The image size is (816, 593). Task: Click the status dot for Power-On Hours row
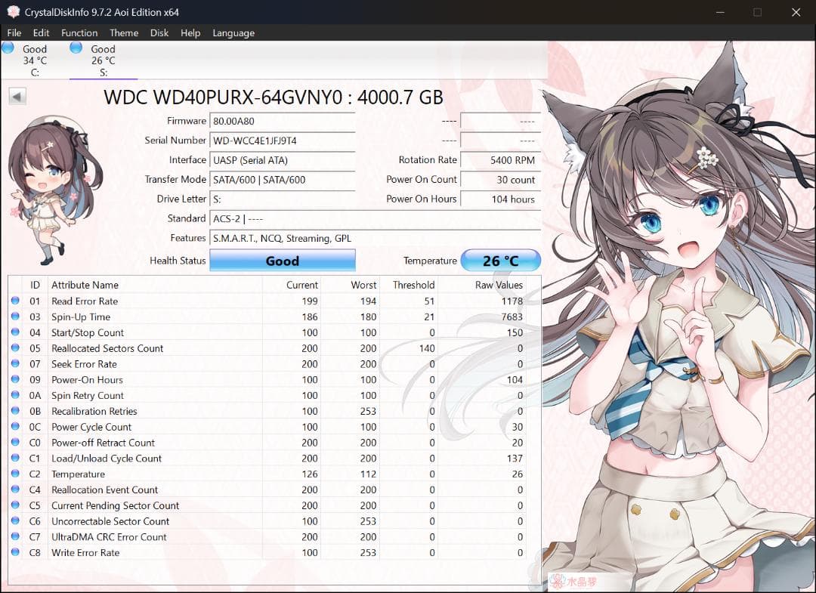[15, 379]
